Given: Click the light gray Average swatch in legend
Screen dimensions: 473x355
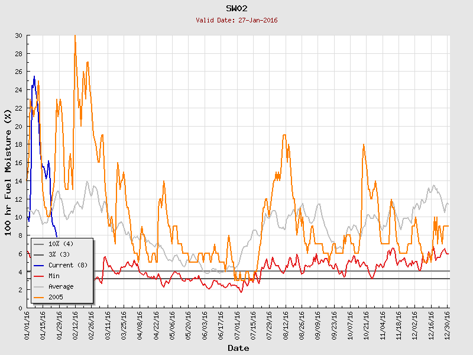Looking at the screenshot, I should pyautogui.click(x=39, y=286).
